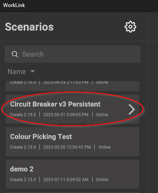Image resolution: width=158 pixels, height=193 pixels.
Task: Click timestamp 2023-03-31 3:09:05 PM
Action: click(x=66, y=114)
